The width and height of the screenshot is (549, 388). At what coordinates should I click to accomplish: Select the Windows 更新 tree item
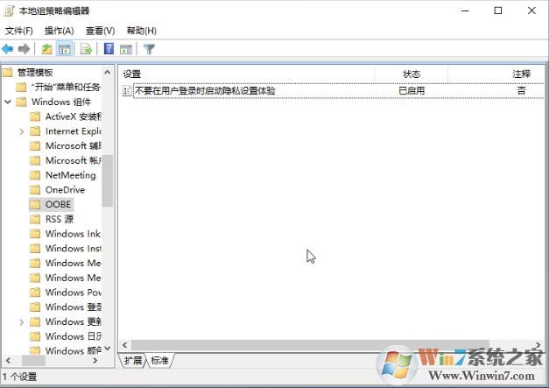[74, 321]
